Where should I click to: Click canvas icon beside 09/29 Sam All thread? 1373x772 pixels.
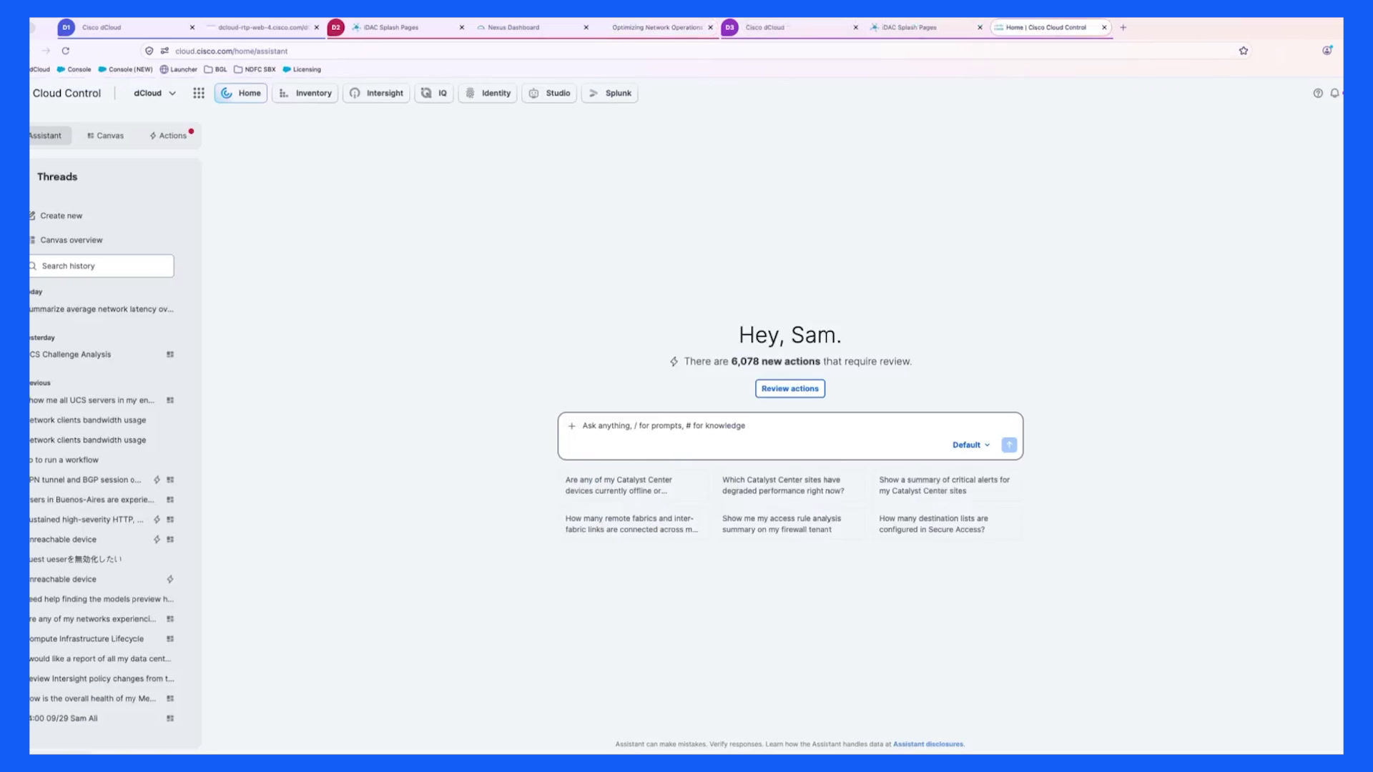(x=170, y=718)
